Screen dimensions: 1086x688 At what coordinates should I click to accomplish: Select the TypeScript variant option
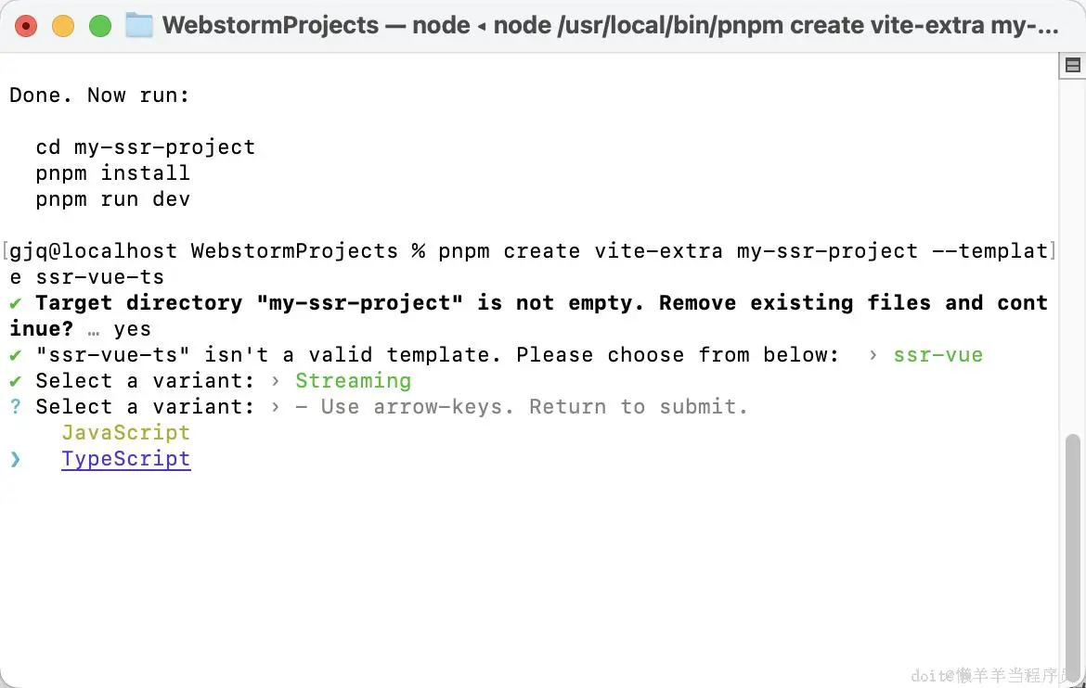pos(126,459)
